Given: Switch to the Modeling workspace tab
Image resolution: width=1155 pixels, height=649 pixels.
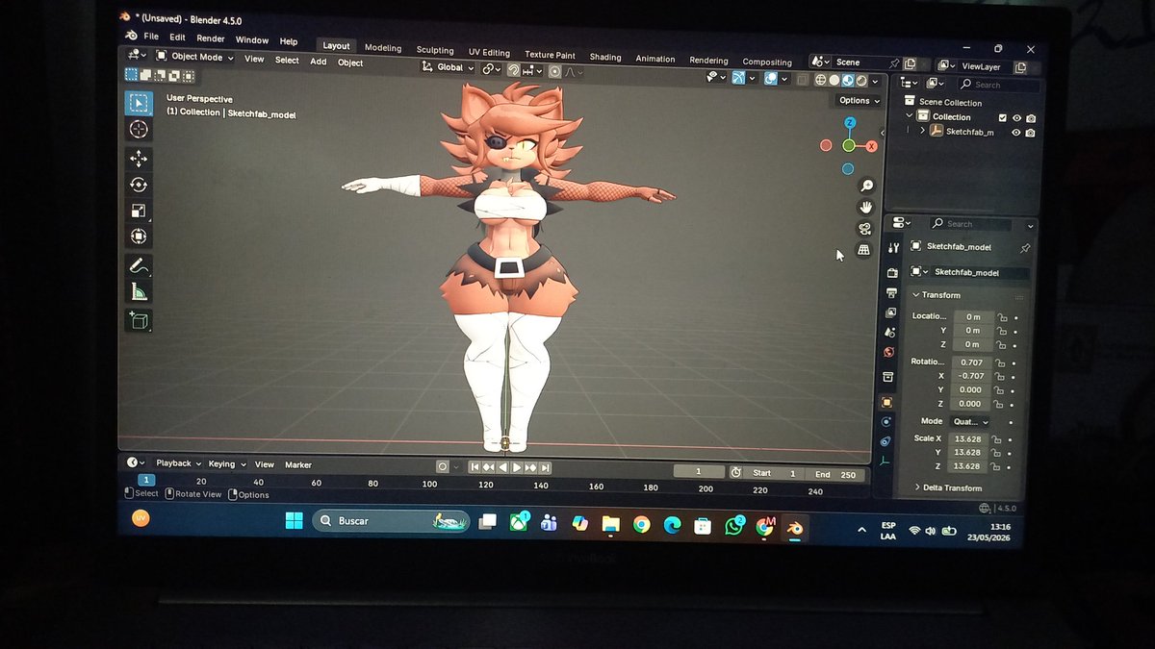Looking at the screenshot, I should (x=383, y=48).
